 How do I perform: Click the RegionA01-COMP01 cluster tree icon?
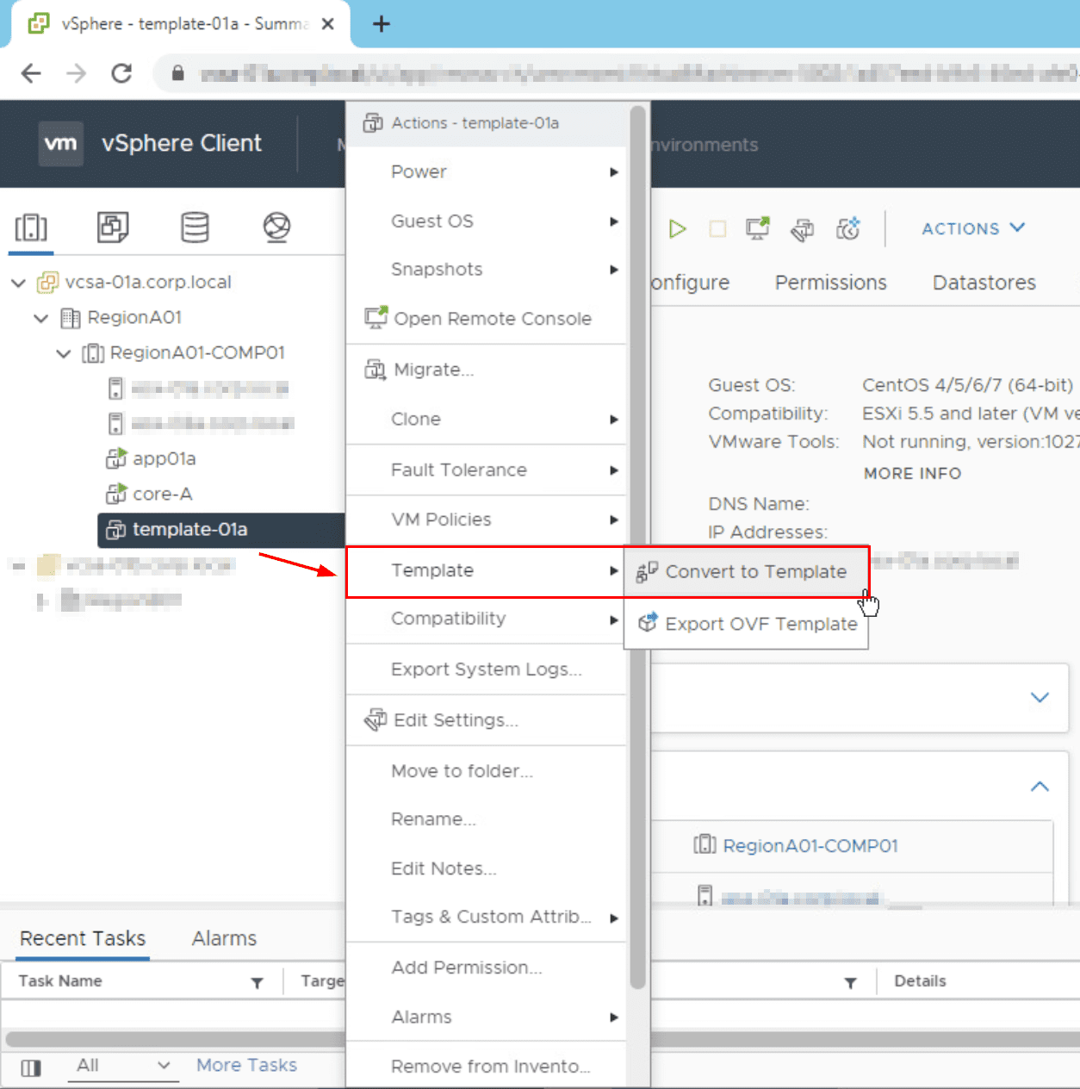click(x=93, y=353)
